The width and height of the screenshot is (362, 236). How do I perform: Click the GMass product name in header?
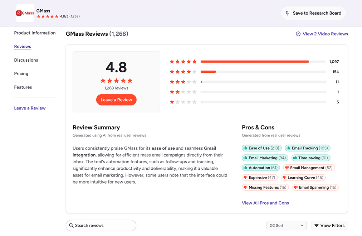(43, 11)
